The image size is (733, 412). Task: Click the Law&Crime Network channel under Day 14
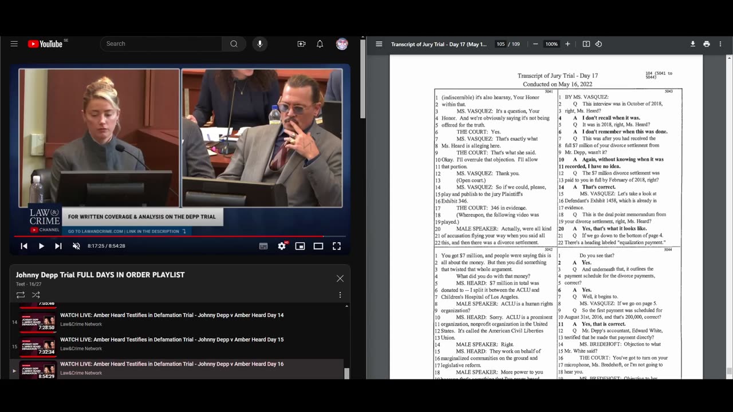tap(81, 324)
